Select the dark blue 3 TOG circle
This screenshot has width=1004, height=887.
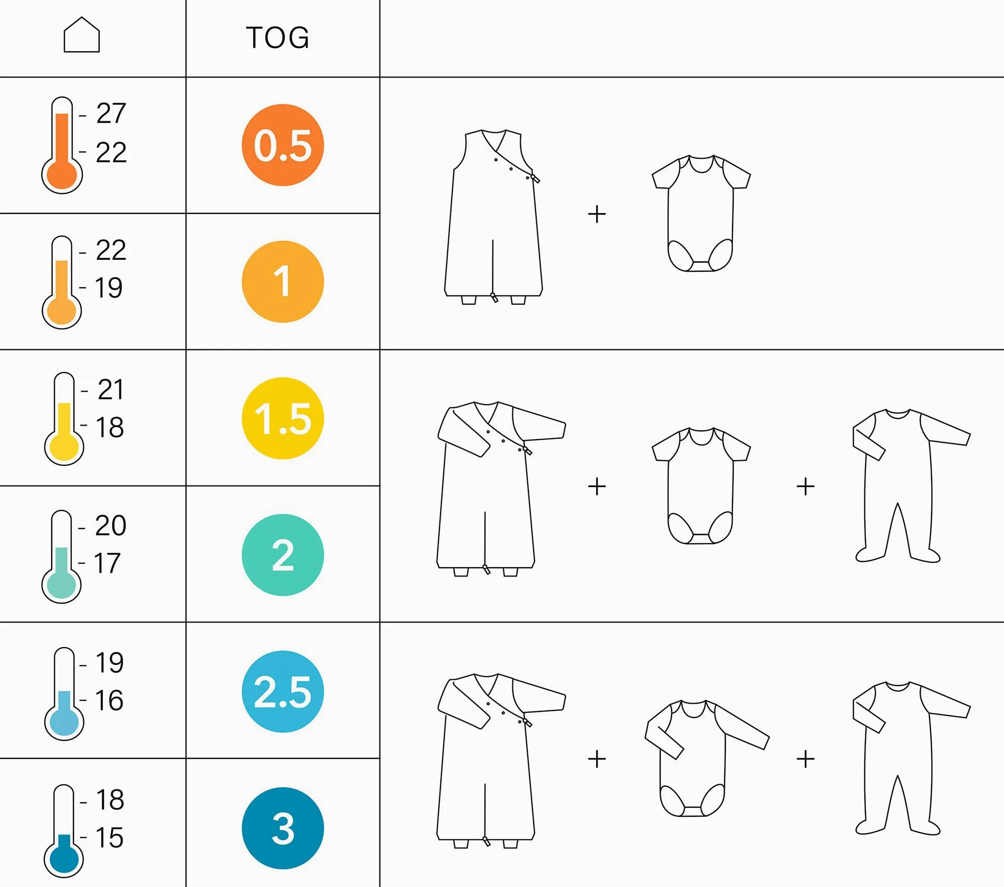point(283,828)
